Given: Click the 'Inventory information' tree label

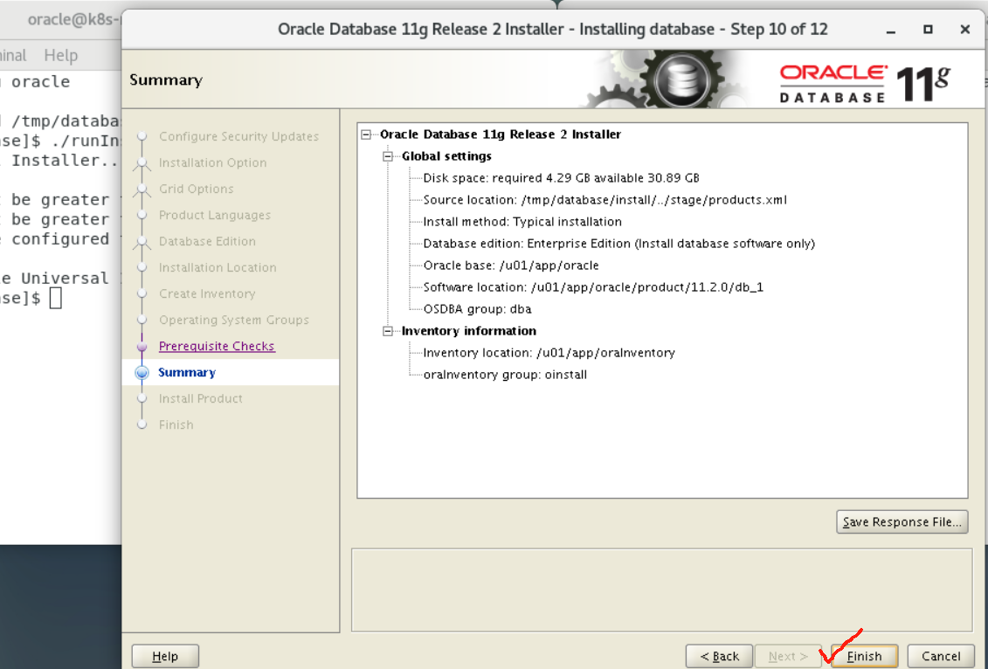Looking at the screenshot, I should (x=469, y=331).
